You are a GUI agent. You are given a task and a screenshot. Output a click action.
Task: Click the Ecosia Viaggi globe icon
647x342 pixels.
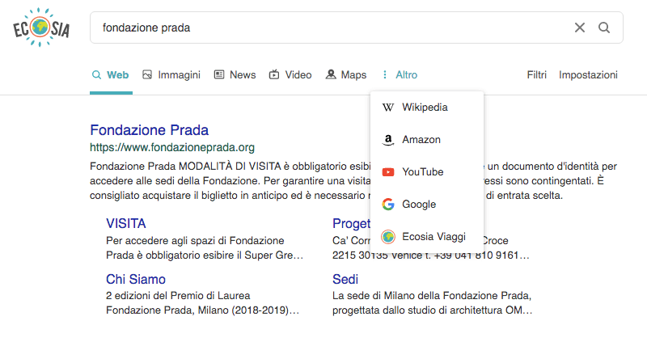388,237
